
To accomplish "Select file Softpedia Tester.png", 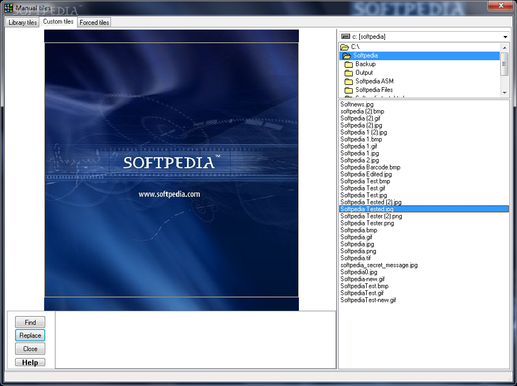I will [367, 223].
